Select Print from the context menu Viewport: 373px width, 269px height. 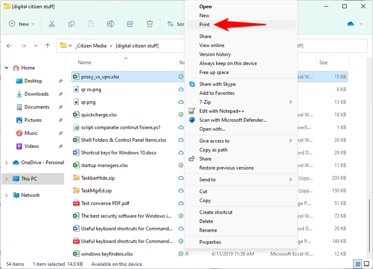pos(205,25)
